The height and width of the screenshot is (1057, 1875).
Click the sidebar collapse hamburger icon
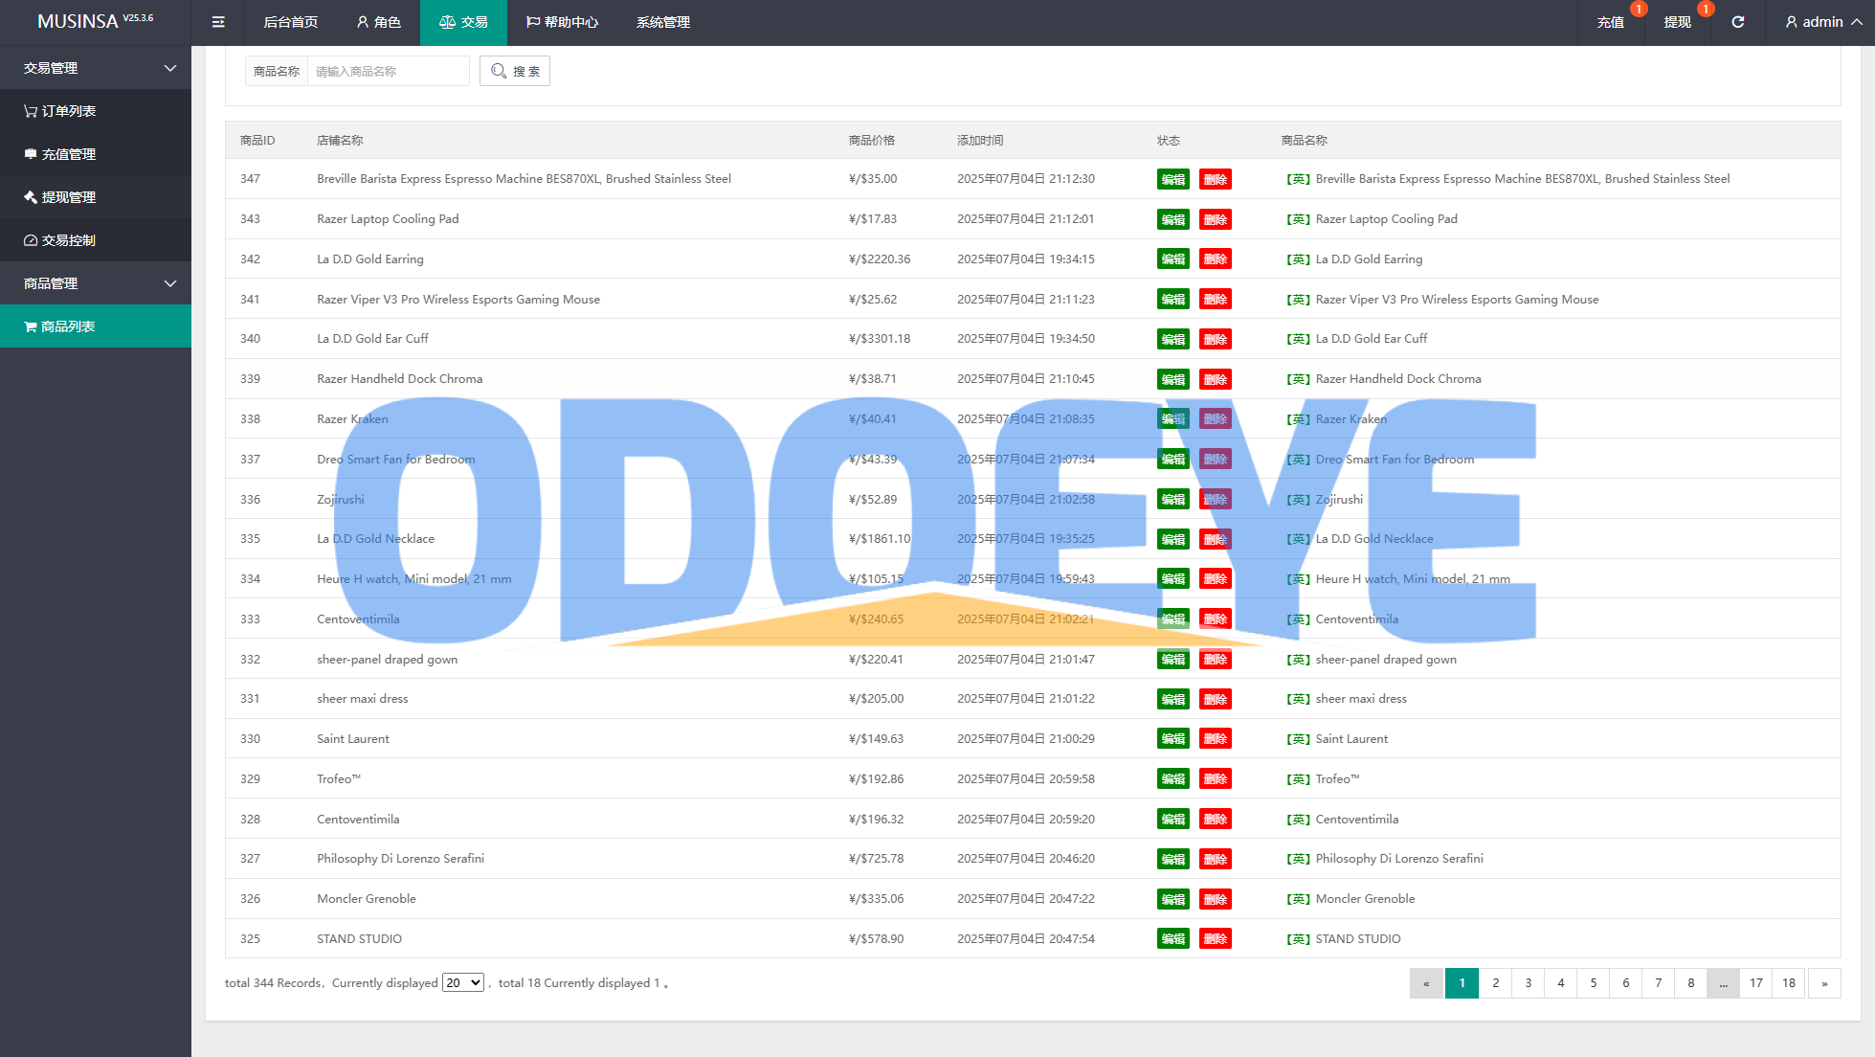[x=218, y=22]
